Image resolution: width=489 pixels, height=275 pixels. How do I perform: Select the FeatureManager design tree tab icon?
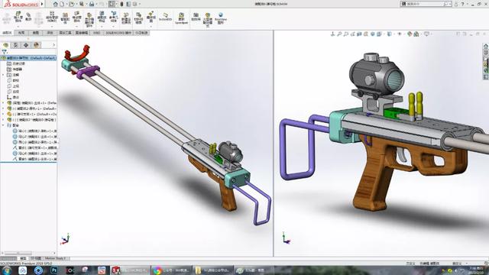5,45
